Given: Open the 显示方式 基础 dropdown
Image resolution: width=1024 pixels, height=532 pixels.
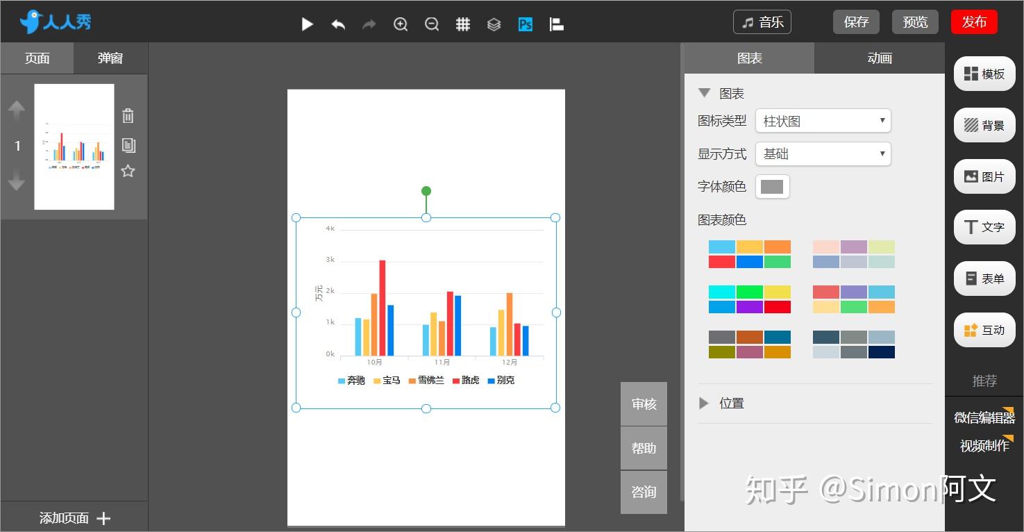Looking at the screenshot, I should (823, 154).
